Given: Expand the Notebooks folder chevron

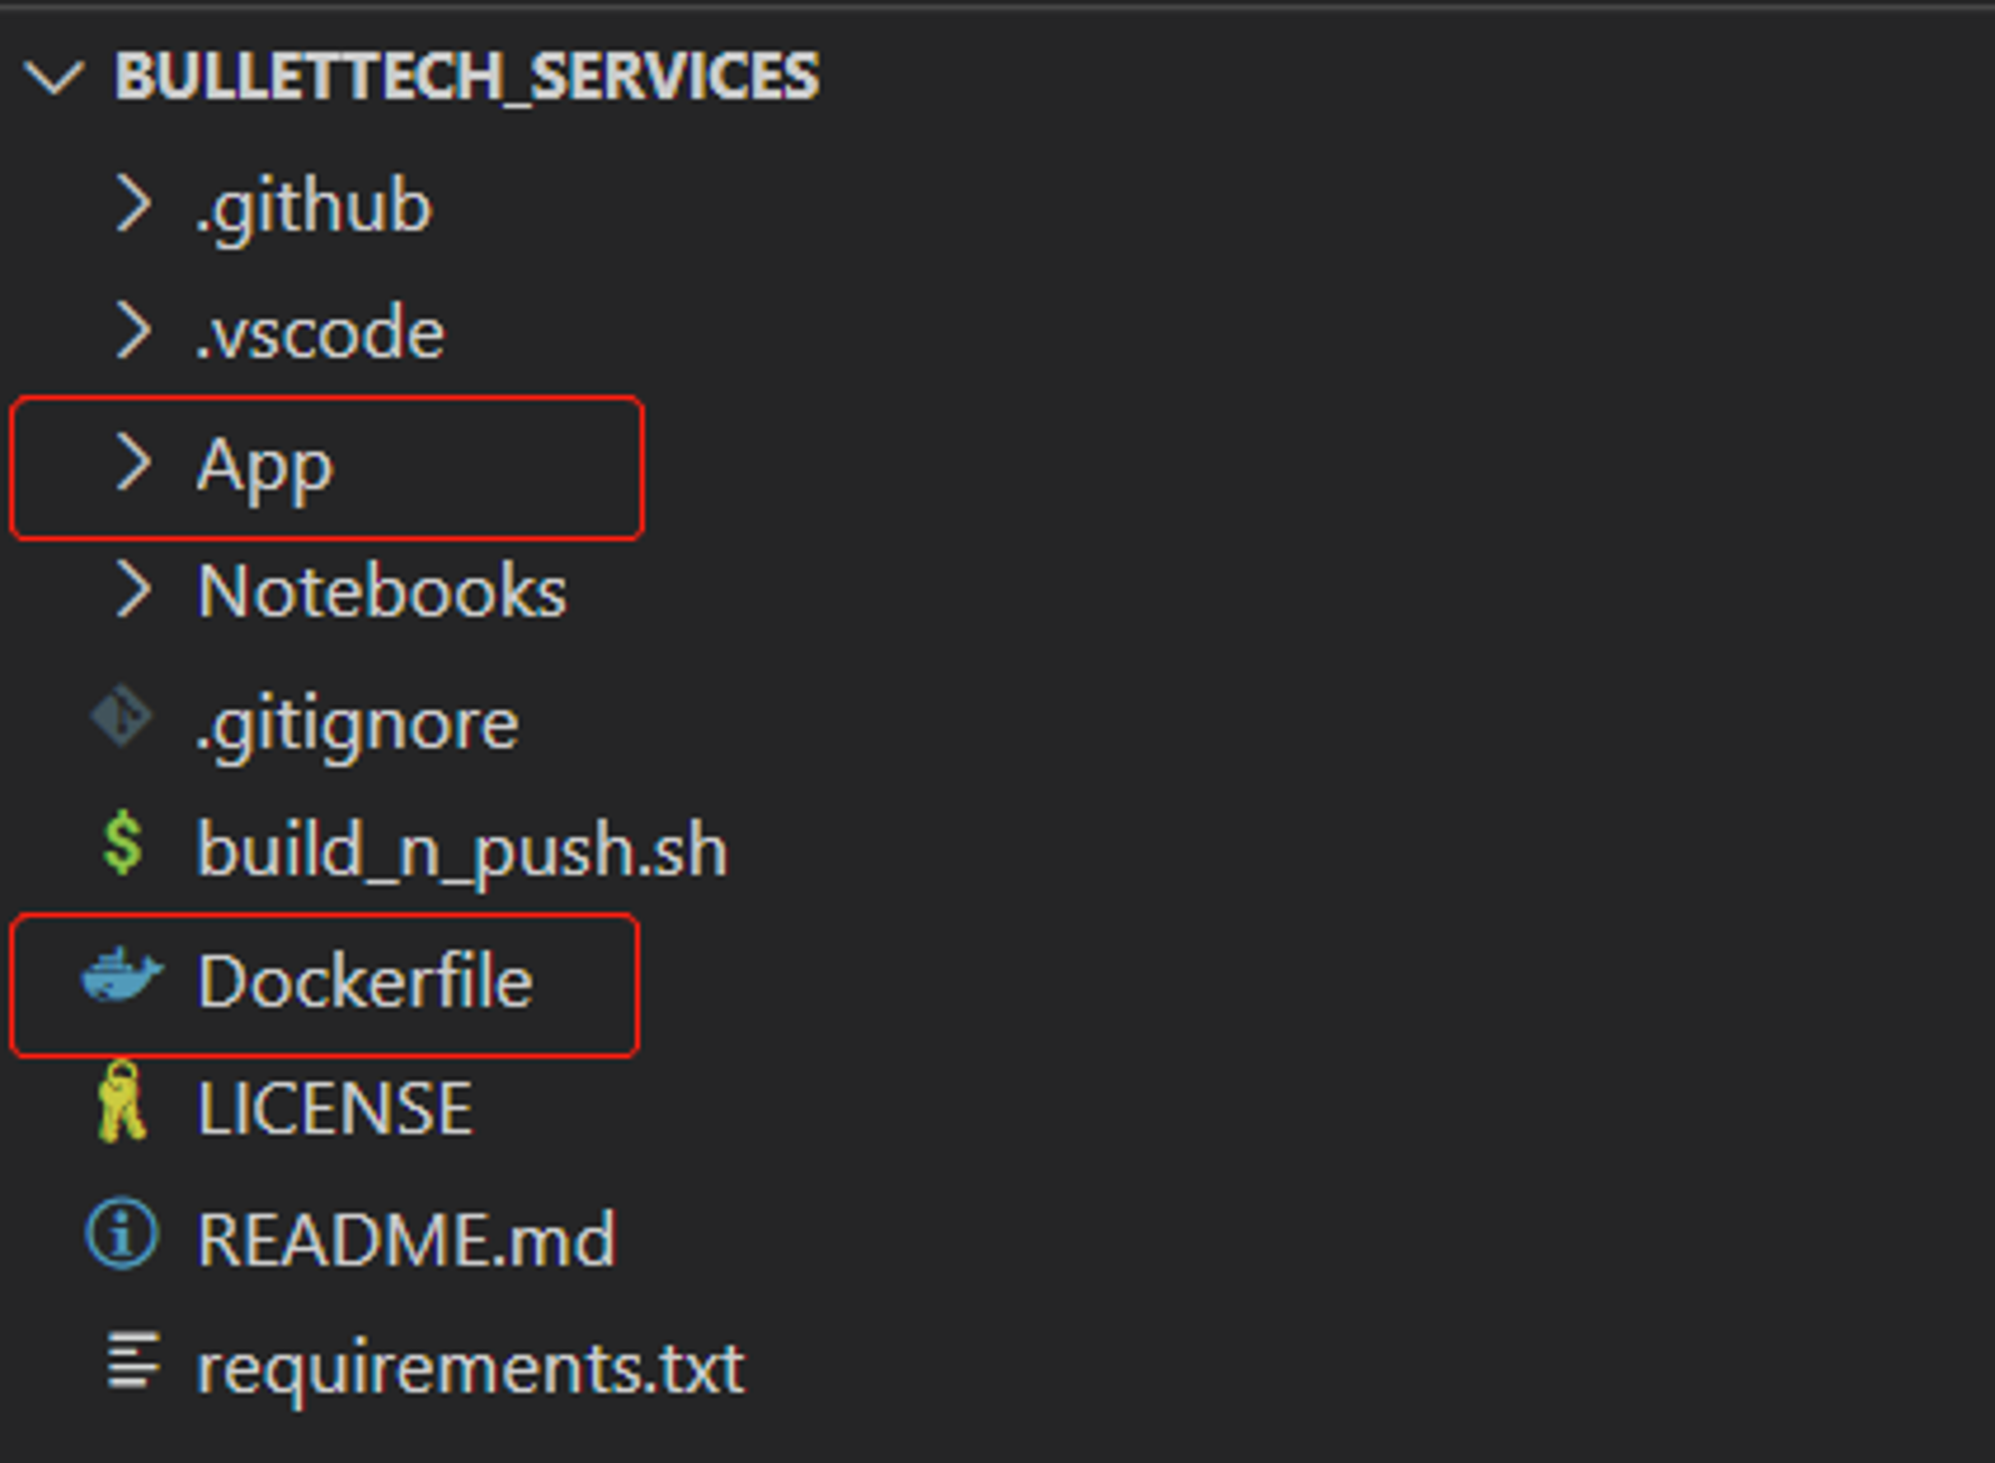Looking at the screenshot, I should point(134,588).
